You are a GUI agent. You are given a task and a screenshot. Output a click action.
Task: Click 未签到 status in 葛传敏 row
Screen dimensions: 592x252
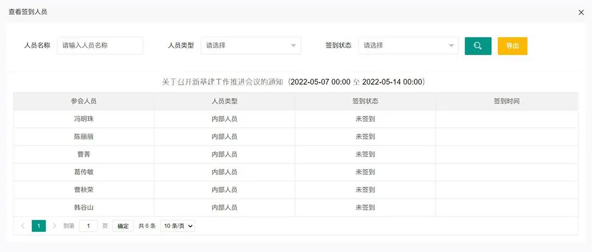[x=365, y=172]
